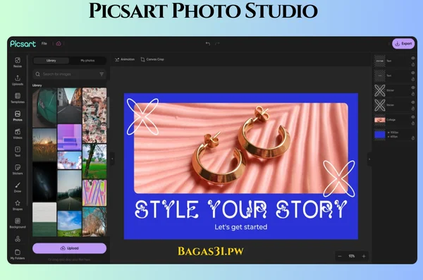
Task: Zoom out with the minus icon
Action: pos(340,256)
